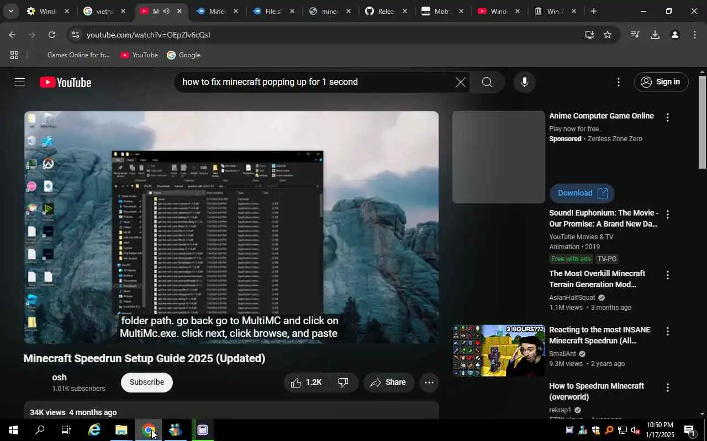Screen dimensions: 707x441
Task: Open Chrome tab search dropdown
Action: [10, 11]
